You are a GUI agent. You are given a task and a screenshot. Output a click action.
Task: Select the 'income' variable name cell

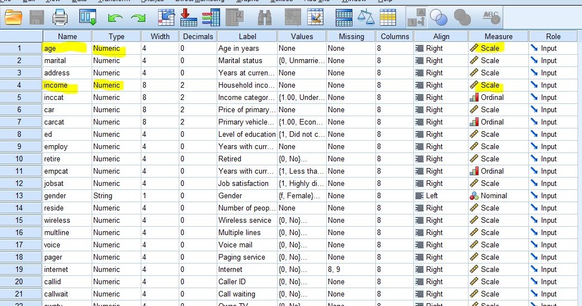(x=67, y=85)
